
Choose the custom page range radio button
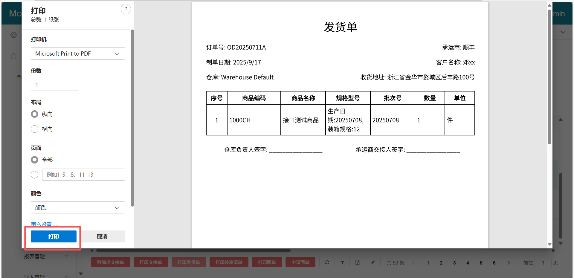point(34,175)
